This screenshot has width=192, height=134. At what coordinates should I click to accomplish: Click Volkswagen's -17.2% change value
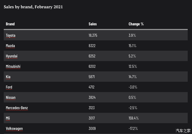click(x=133, y=128)
